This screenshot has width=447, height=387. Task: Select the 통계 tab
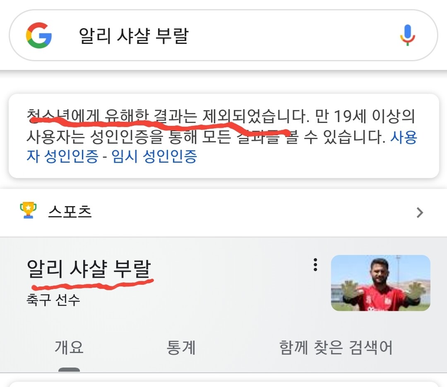point(181,348)
